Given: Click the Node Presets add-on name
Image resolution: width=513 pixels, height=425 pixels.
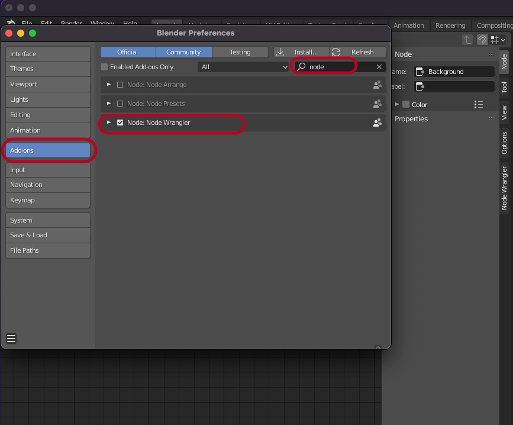Looking at the screenshot, I should tap(156, 104).
